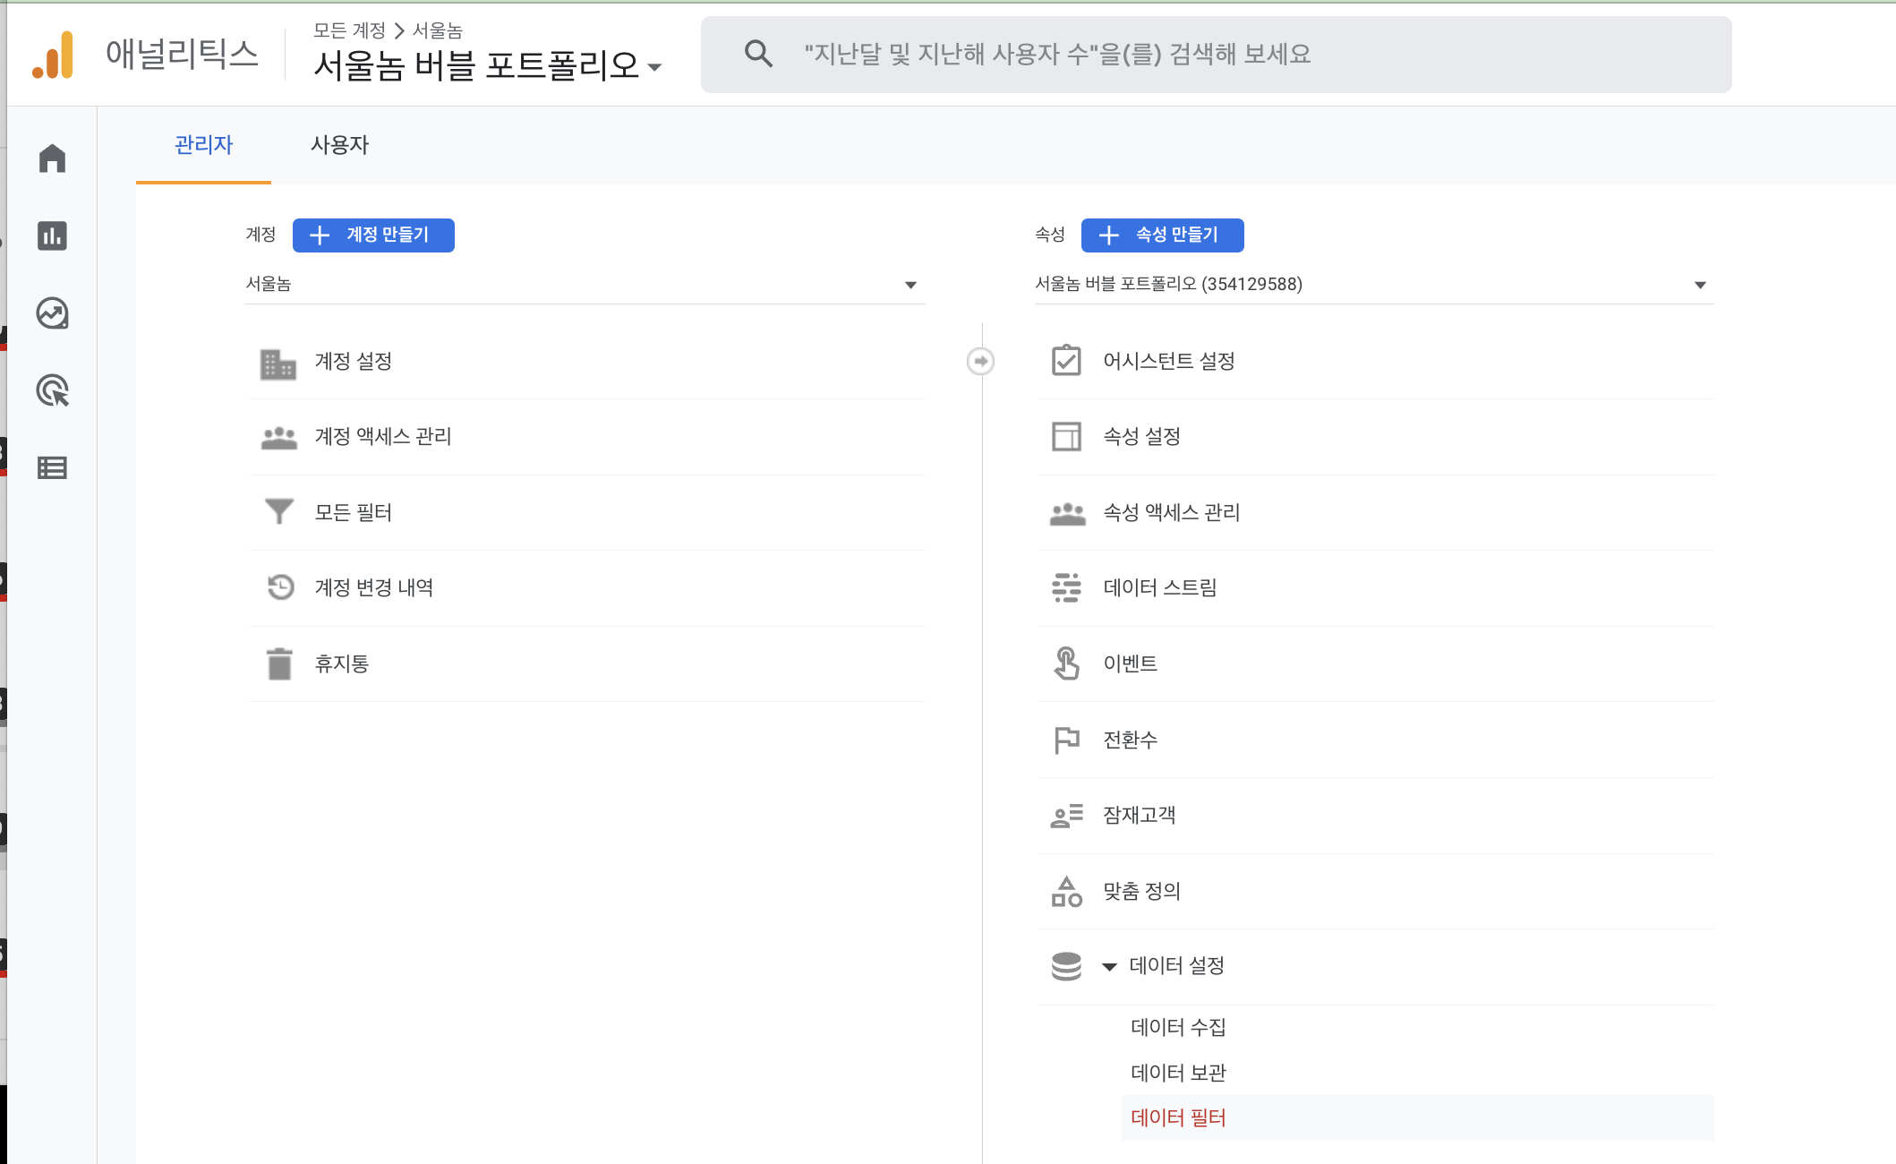Click the 애널리틱스 product name text
Screen dimensions: 1896x1164
click(x=182, y=54)
